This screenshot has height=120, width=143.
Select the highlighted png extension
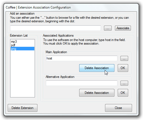pos(23,49)
